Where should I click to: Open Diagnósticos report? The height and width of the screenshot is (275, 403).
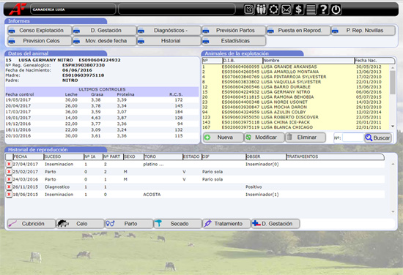point(169,31)
